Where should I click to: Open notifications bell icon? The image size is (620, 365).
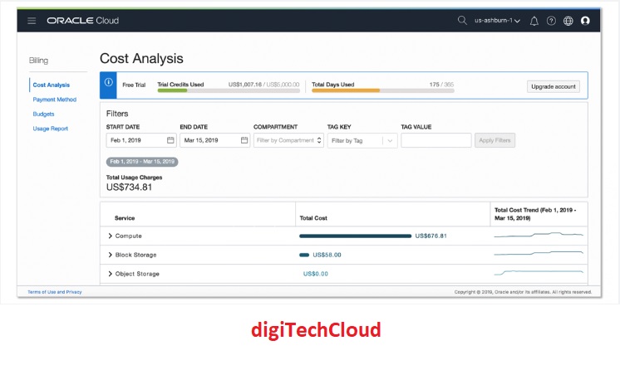click(x=534, y=21)
